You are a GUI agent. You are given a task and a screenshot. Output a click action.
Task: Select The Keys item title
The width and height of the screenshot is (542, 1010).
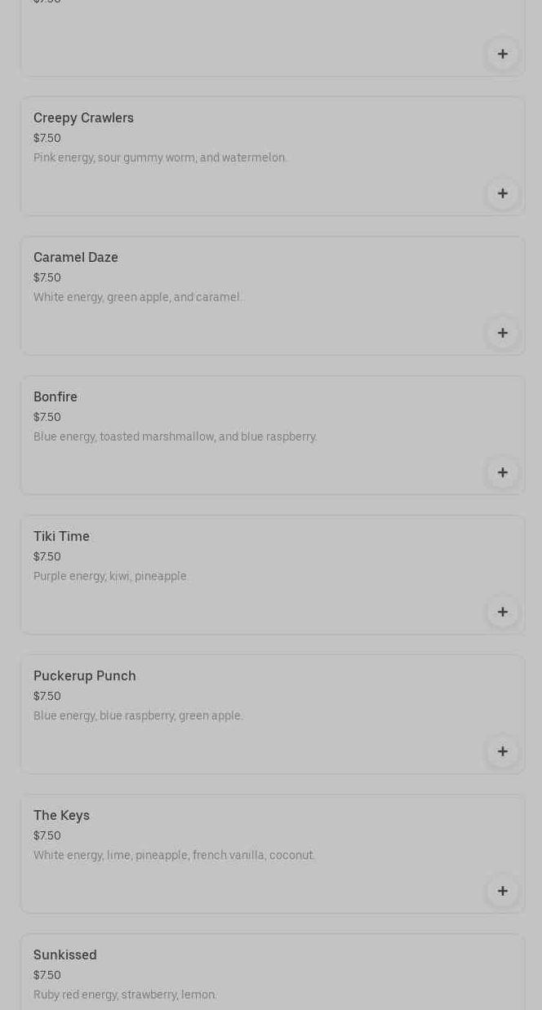(61, 815)
